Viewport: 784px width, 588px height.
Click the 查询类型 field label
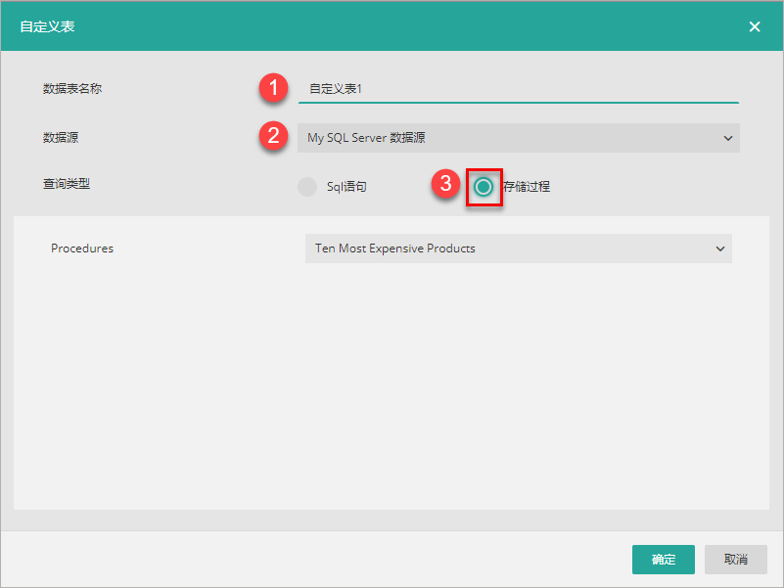pyautogui.click(x=66, y=183)
